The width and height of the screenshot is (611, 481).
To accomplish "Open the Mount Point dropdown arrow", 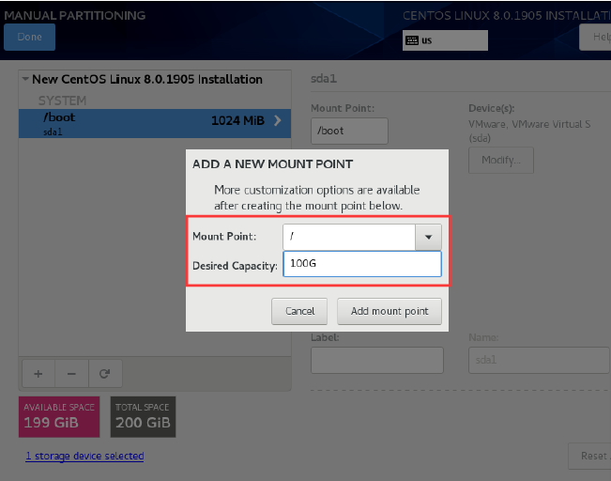I will coord(428,237).
